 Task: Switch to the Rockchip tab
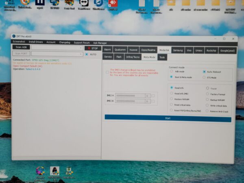coord(211,50)
